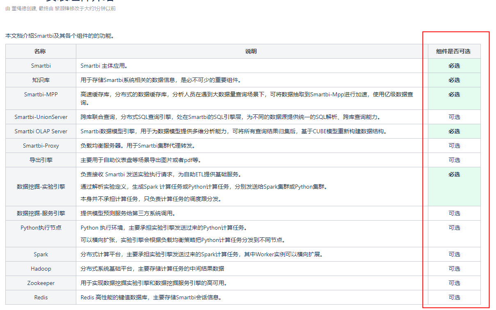Select the 'Hadoop' name cell
The height and width of the screenshot is (310, 496).
click(x=41, y=269)
